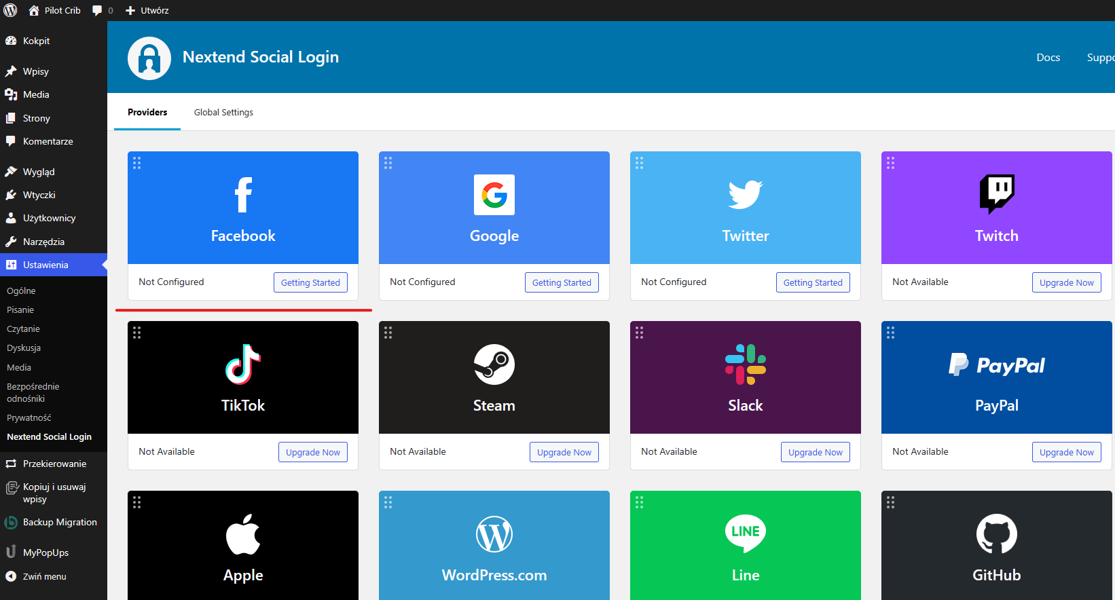Open Wpisy in the sidebar

pos(54,71)
